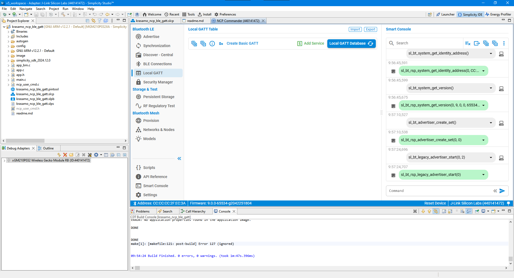Image resolution: width=514 pixels, height=278 pixels.
Task: Click the GATT info icon
Action: pos(212,44)
